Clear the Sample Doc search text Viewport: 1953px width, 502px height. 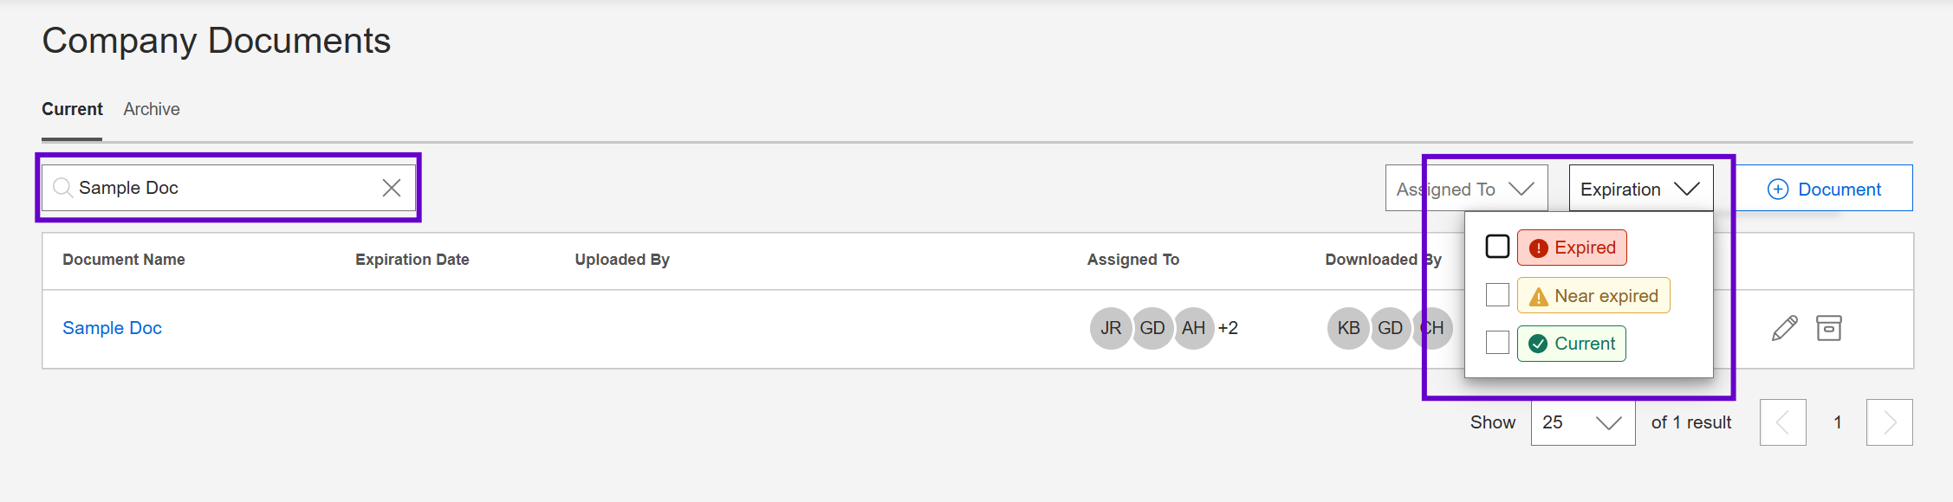click(392, 188)
